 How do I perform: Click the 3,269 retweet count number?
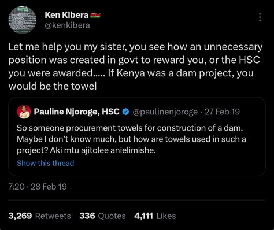pos(20,216)
